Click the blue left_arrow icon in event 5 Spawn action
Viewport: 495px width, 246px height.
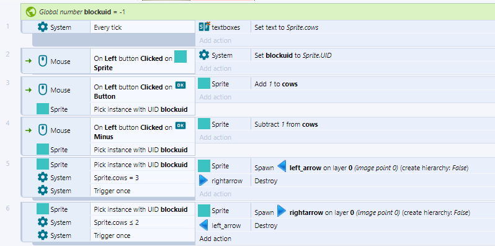click(x=282, y=166)
